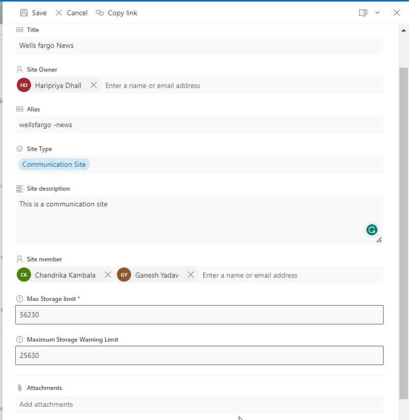Screen dimensions: 409x420
Task: Click the Maximum Storage Warning Limit icon
Action: 19,339
